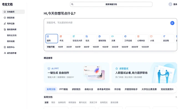
Task: Go to 写作记录 in sidebar
Action: 14,23
